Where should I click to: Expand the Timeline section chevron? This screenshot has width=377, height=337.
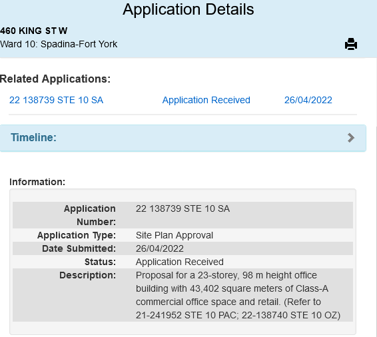(351, 138)
